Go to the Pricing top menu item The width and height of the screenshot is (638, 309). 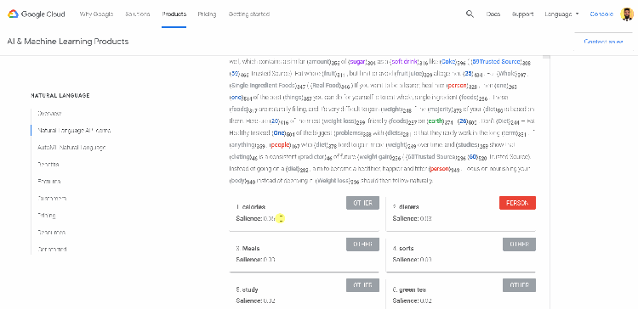207,14
